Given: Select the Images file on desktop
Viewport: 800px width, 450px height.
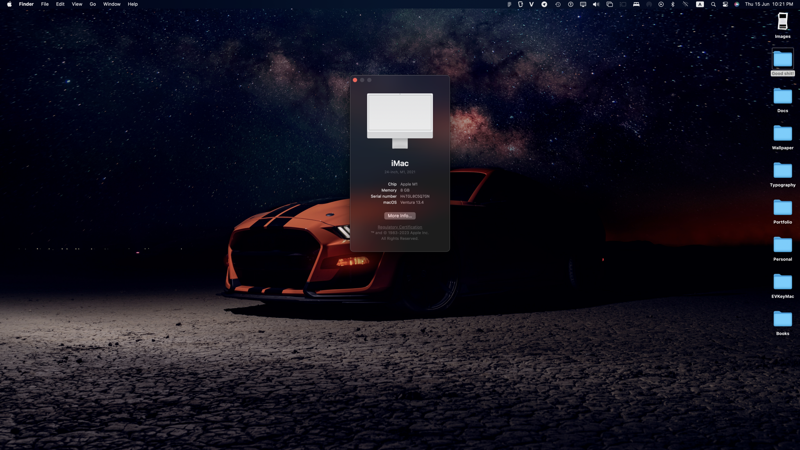Looking at the screenshot, I should point(782,22).
